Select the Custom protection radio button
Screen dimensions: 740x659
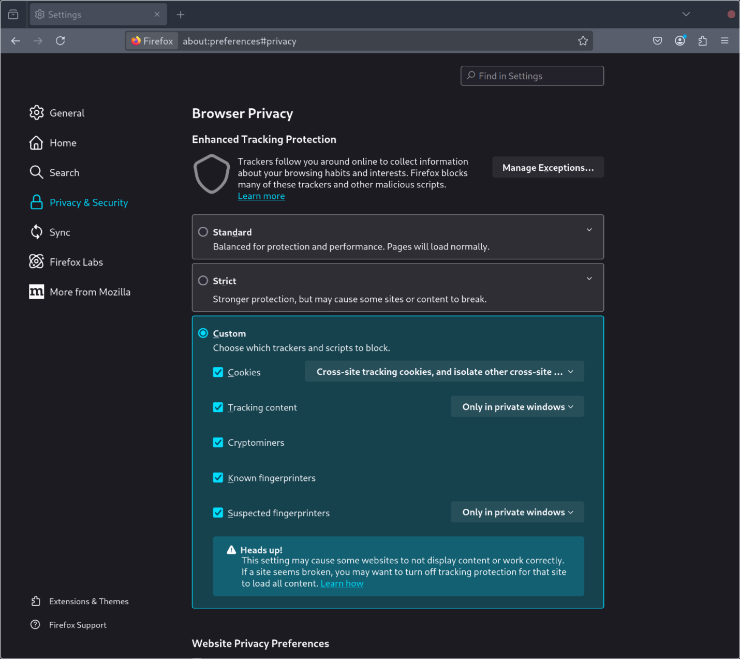coord(203,333)
